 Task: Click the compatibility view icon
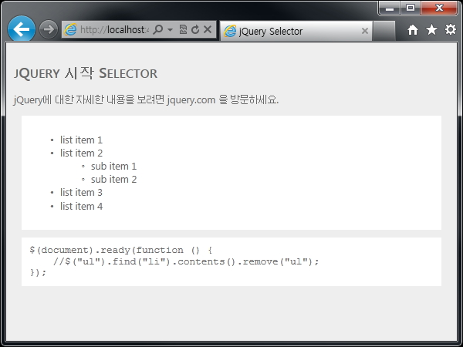(183, 29)
